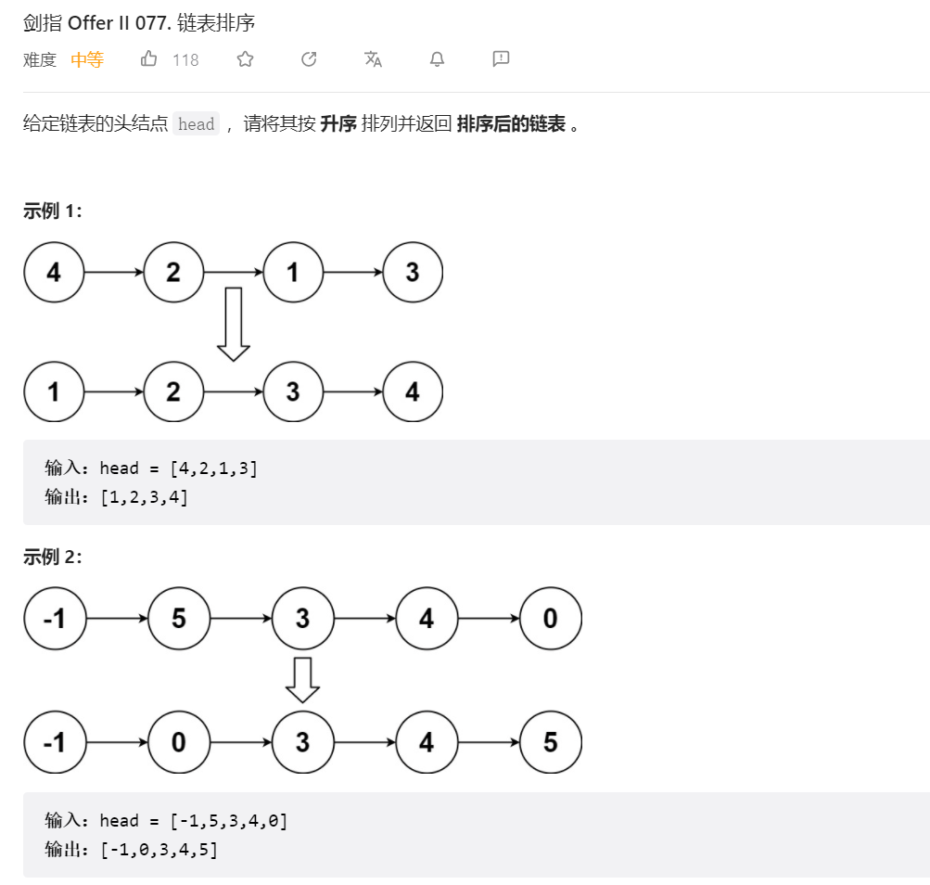Open the feedback comment icon

(x=501, y=59)
